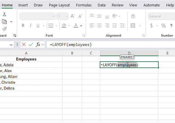Expand the font size dropdown
Image resolution: width=175 pixels, height=123 pixels.
(x=66, y=16)
